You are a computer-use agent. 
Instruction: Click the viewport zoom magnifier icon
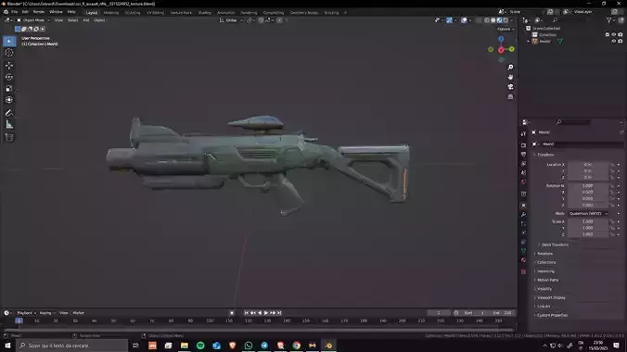pyautogui.click(x=510, y=67)
